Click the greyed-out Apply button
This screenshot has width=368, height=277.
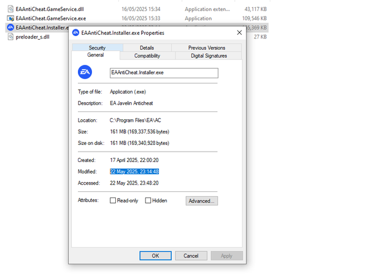(x=226, y=256)
